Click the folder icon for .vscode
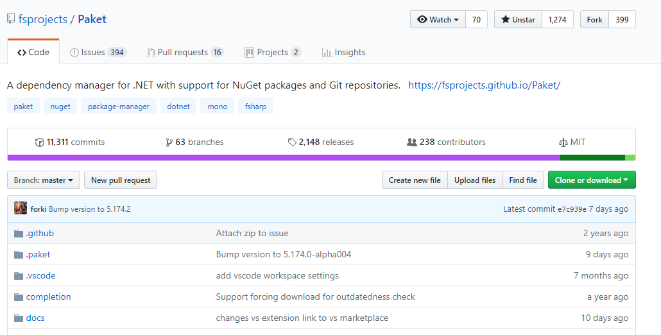 [x=19, y=276]
